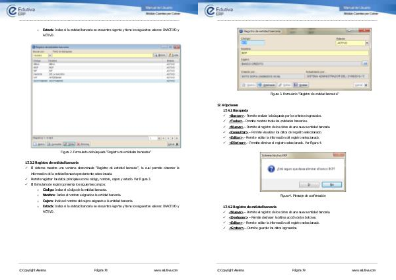Click the Buscar button in search window

160,55
